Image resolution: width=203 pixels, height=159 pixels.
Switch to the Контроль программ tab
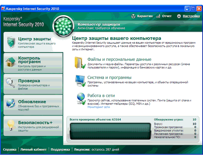tap(33, 63)
